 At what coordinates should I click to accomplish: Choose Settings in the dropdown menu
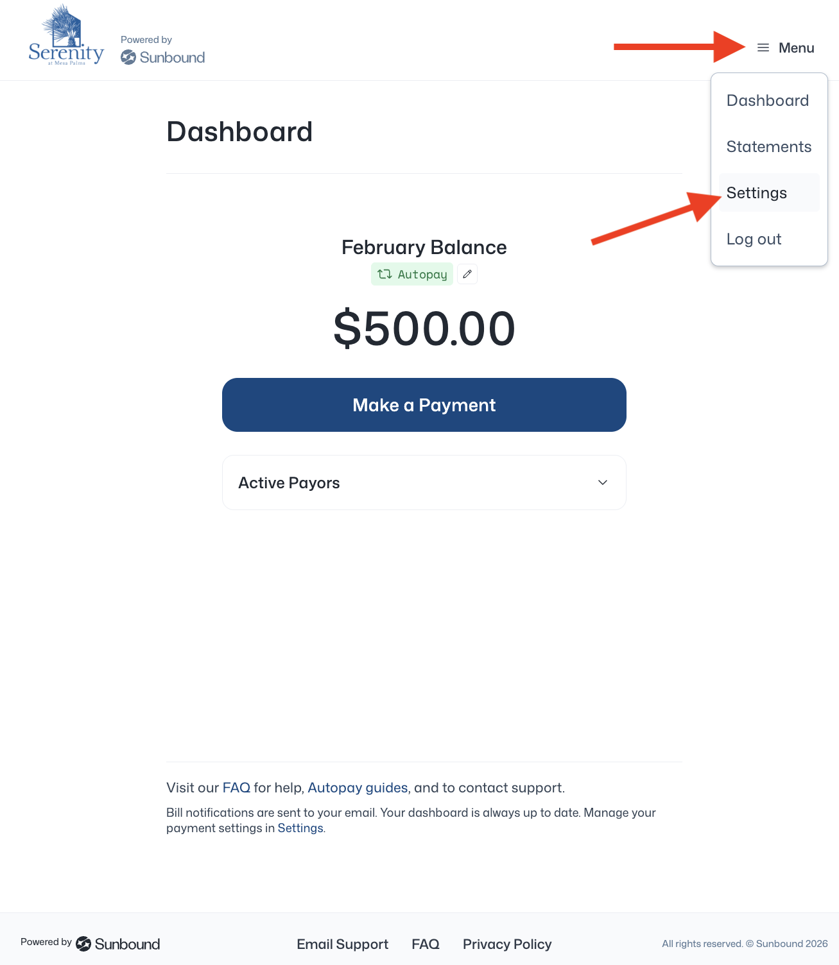click(x=756, y=193)
